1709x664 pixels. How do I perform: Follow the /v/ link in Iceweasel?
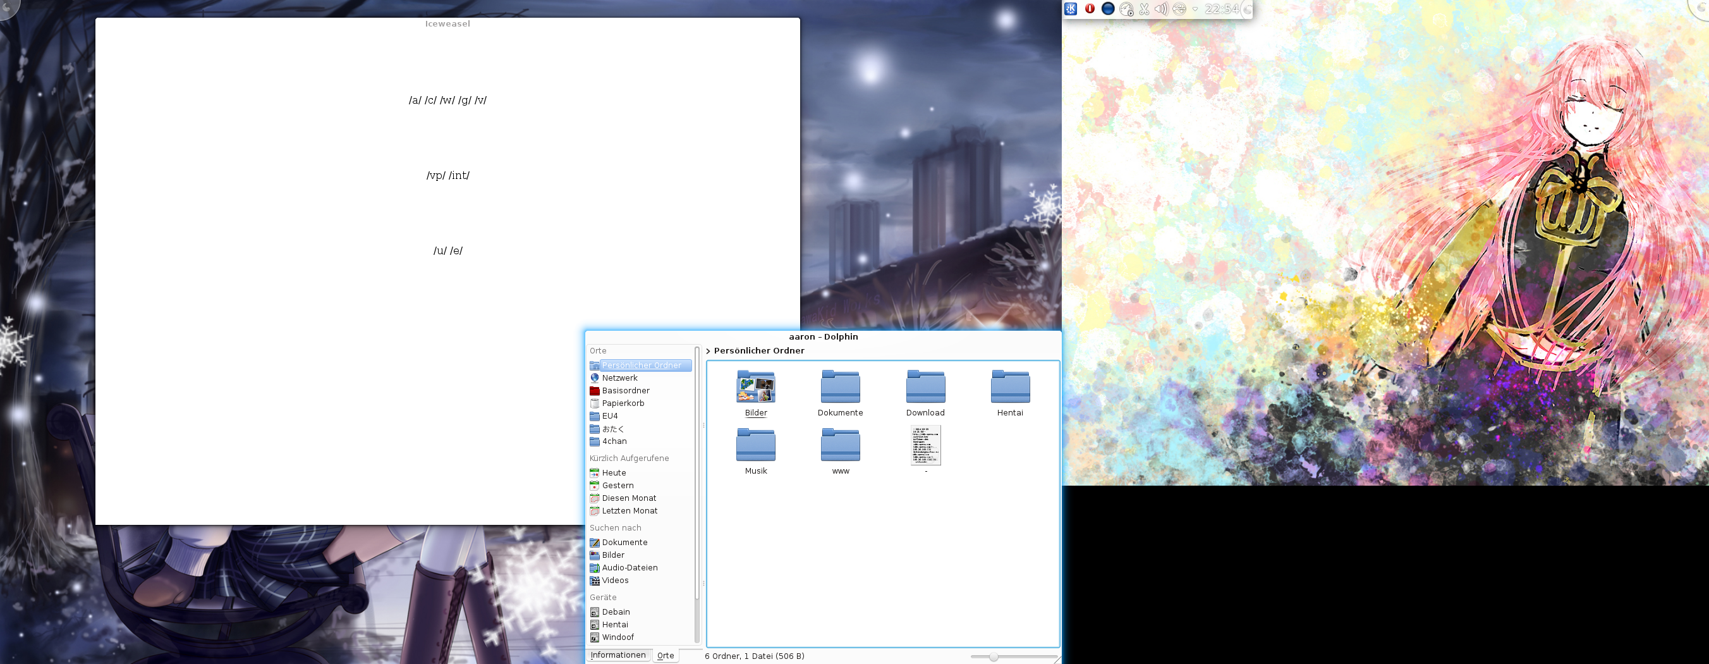(x=480, y=101)
